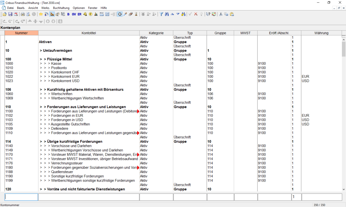
Task: Click the scissors cut icon
Action: (x=221, y=14)
